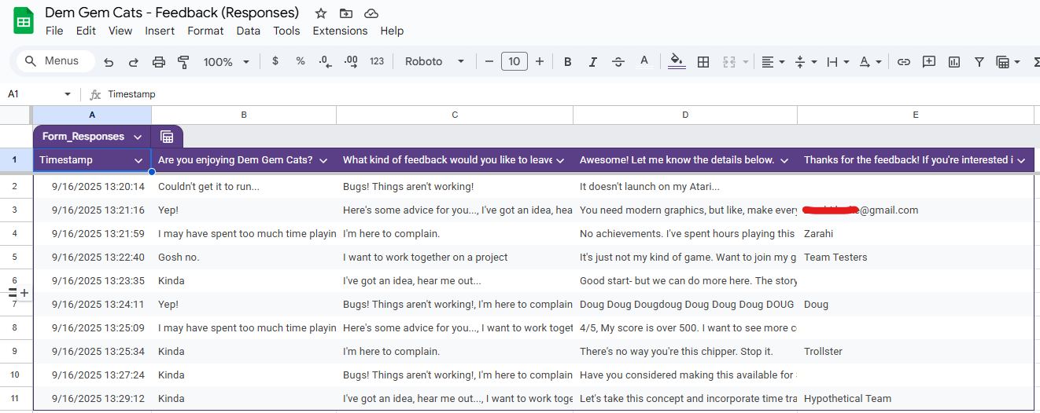Select the Paint format tool
This screenshot has height=413, width=1040.
(184, 62)
